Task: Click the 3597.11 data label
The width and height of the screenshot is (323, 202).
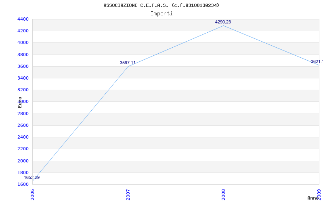Action: pyautogui.click(x=128, y=63)
